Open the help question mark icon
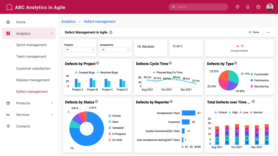 [x=258, y=7]
